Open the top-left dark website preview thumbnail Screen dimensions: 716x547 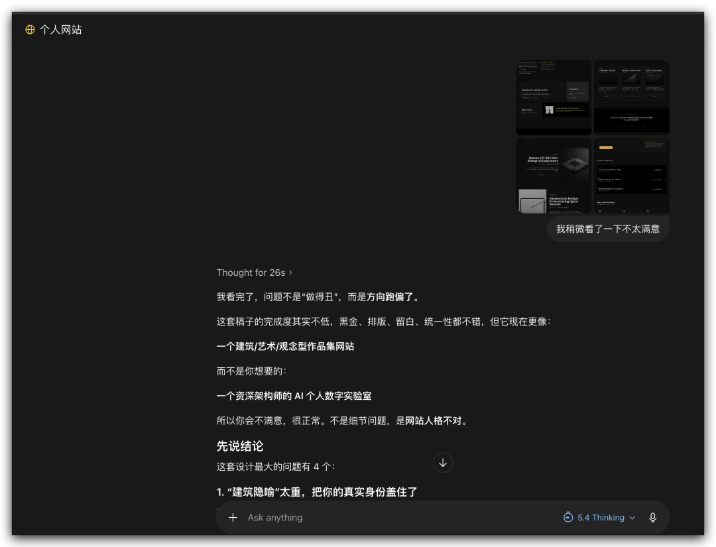[554, 97]
